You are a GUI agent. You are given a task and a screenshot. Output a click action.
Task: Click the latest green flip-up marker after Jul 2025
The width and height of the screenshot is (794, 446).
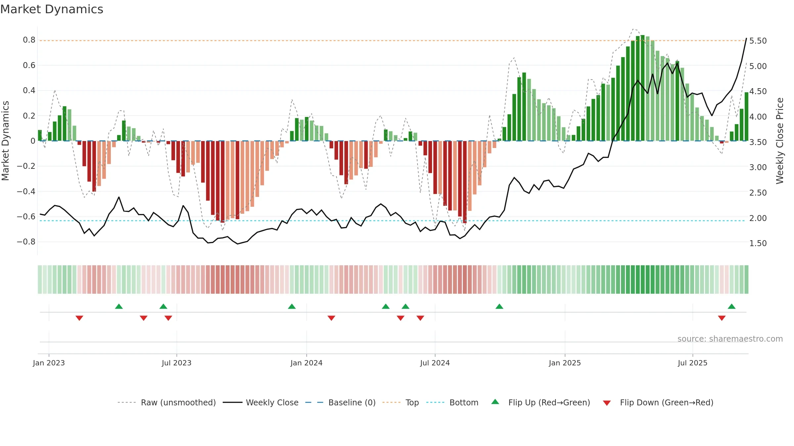point(732,306)
